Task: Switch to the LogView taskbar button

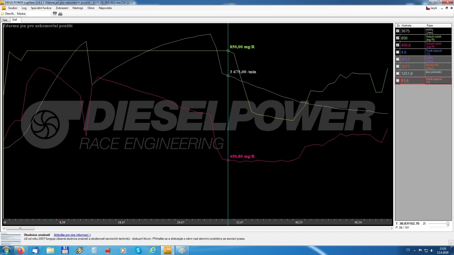Action: click(x=167, y=250)
